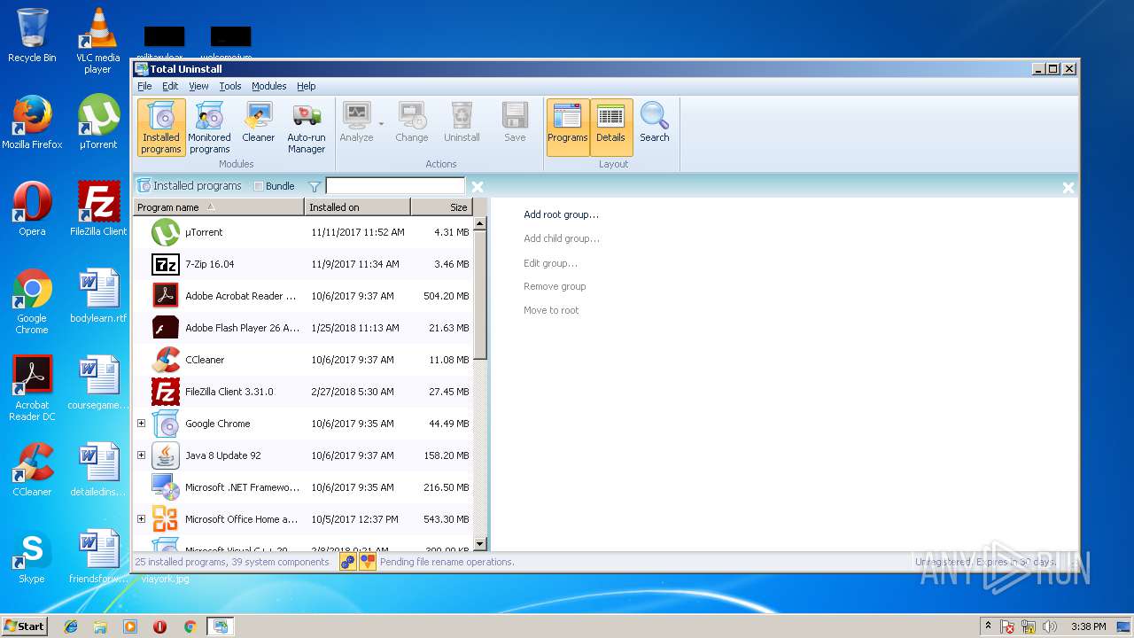Open the View menu
Viewport: 1134px width, 638px height.
pyautogui.click(x=198, y=86)
